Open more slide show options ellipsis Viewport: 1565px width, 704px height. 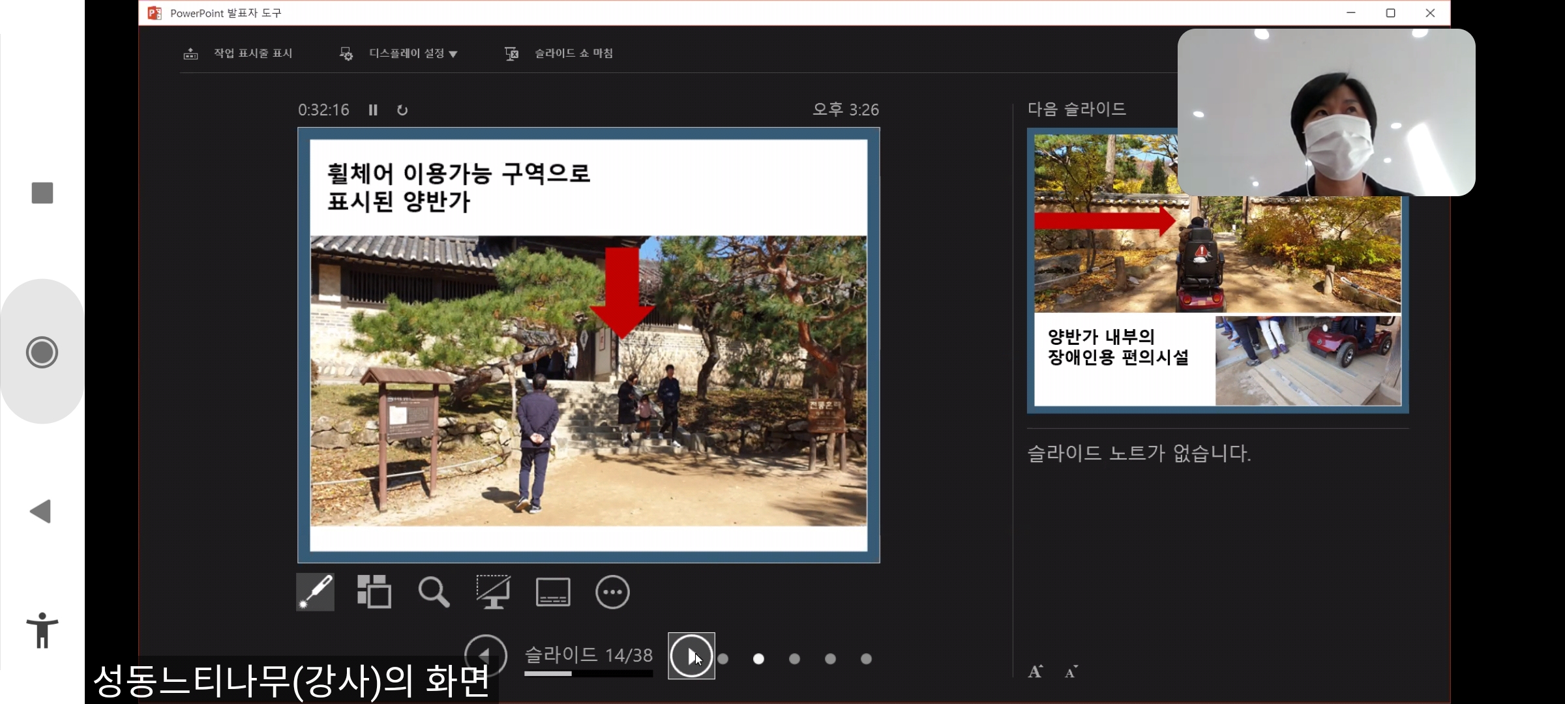612,592
